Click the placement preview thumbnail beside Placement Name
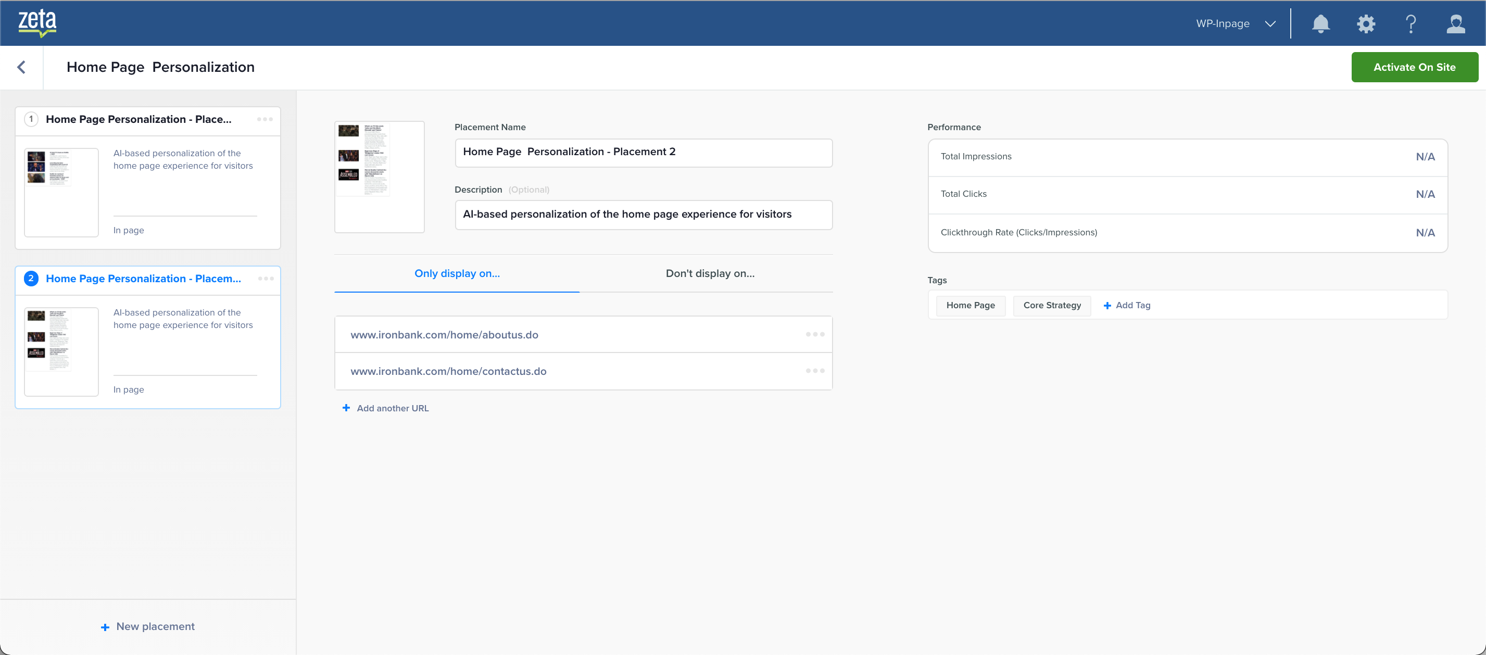This screenshot has height=655, width=1486. 379,177
